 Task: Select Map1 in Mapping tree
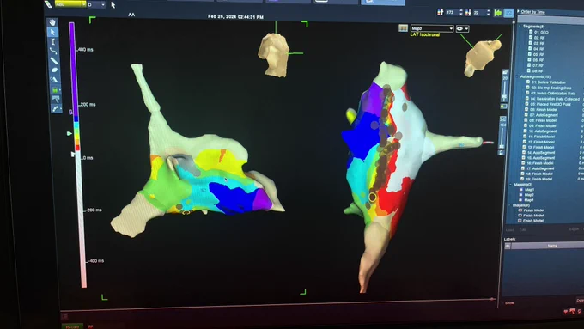pyautogui.click(x=529, y=189)
